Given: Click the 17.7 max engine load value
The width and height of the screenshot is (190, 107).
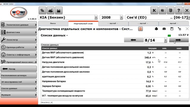Looking at the screenshot, I should coord(180,62).
